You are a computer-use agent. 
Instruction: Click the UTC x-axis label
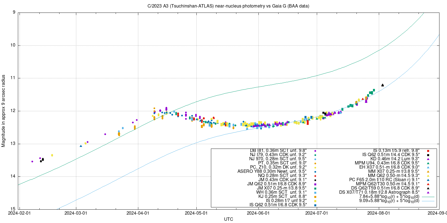[229, 219]
